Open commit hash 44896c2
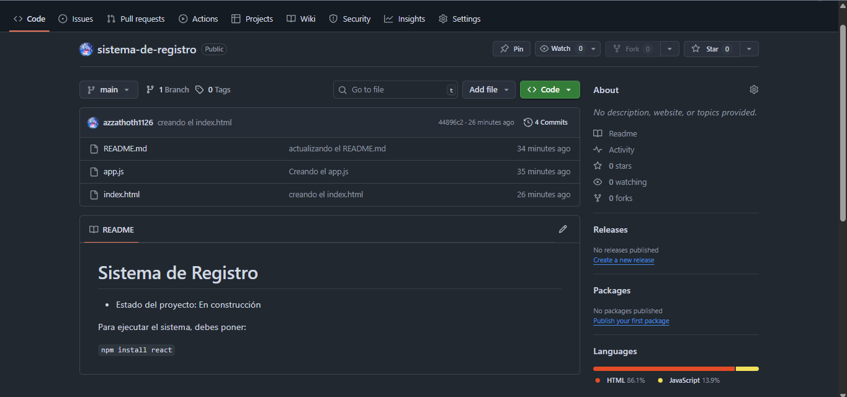This screenshot has width=847, height=397. pos(450,122)
